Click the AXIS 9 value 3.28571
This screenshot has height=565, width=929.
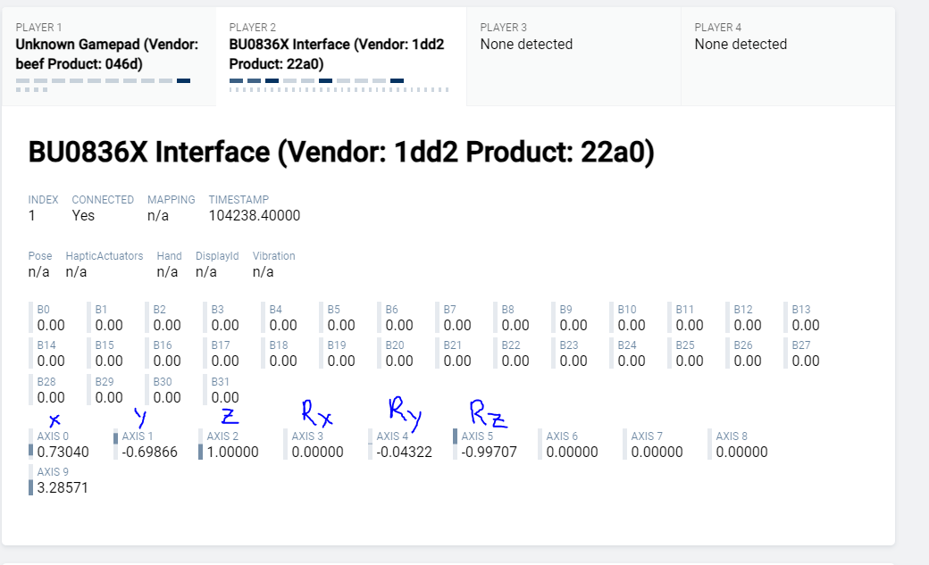point(63,487)
